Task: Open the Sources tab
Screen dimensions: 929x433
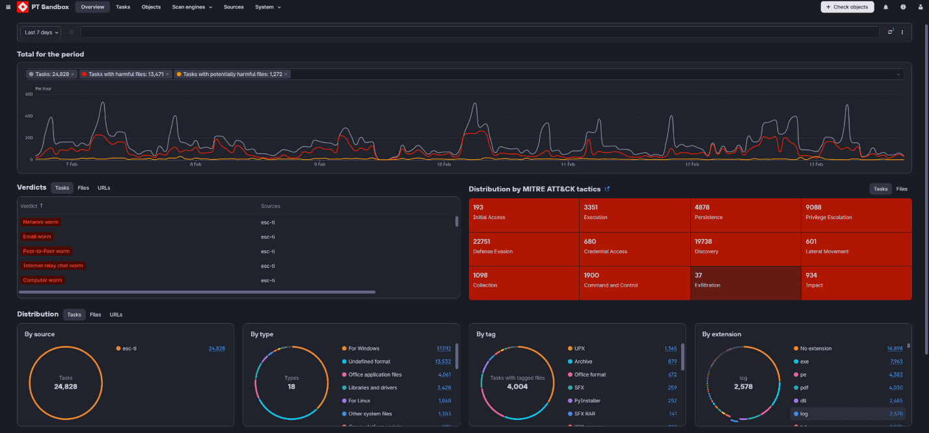Action: click(x=234, y=7)
